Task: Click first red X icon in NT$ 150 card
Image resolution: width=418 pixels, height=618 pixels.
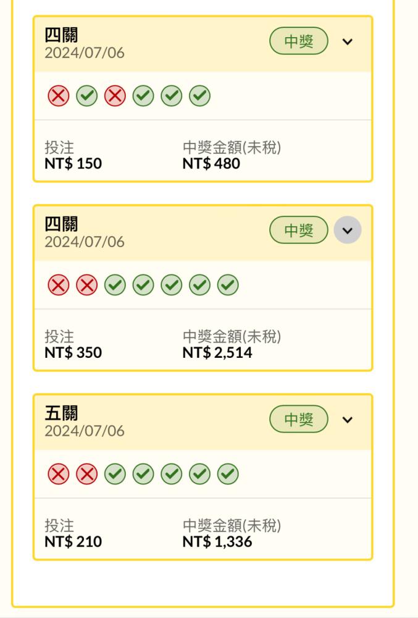Action: coord(59,96)
